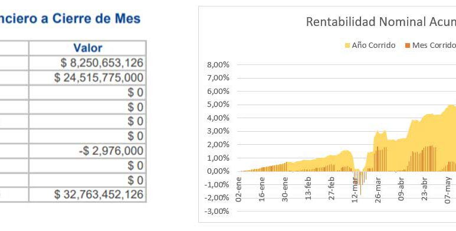
Task: Click the cell showing $ 24,515,775,000
Action: 87,78
